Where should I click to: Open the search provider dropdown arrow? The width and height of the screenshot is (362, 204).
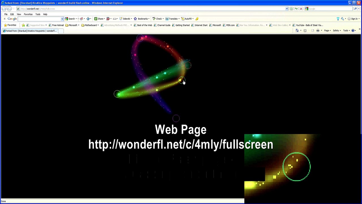[x=359, y=9]
